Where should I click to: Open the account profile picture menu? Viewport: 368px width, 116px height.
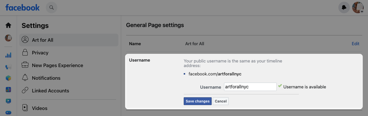click(x=358, y=7)
